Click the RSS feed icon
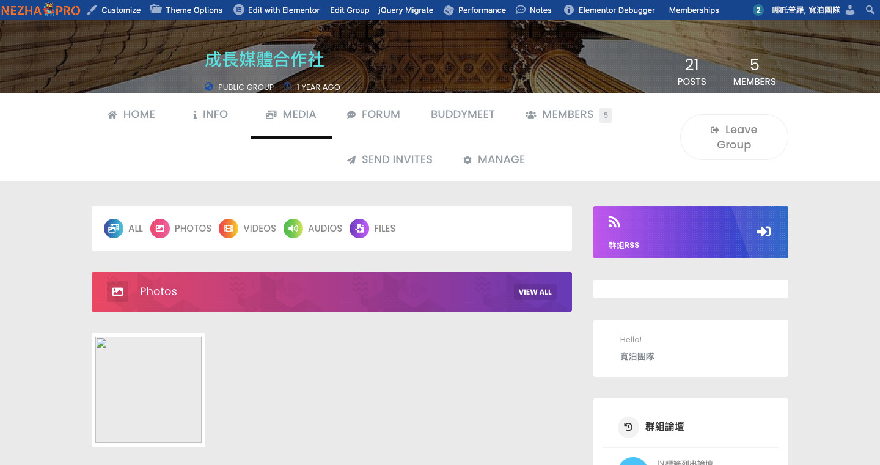This screenshot has width=880, height=465. pos(614,222)
